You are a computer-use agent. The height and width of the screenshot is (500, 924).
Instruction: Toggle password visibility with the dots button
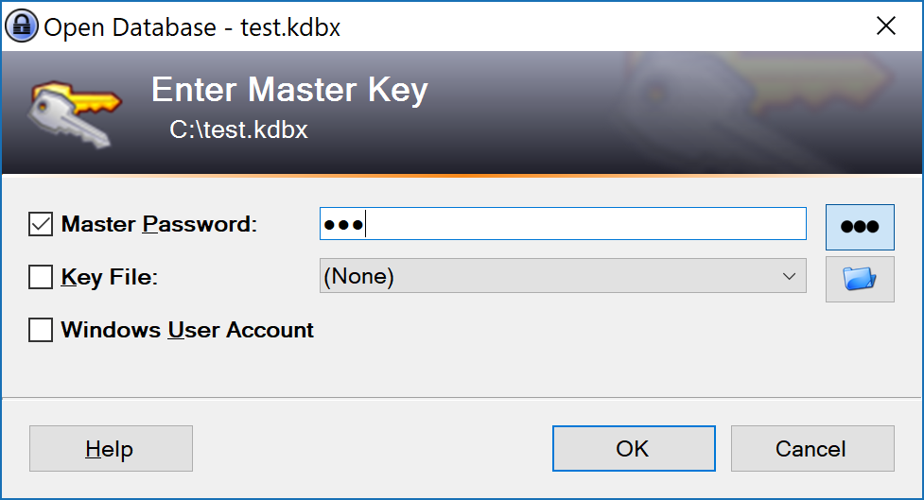click(x=859, y=227)
